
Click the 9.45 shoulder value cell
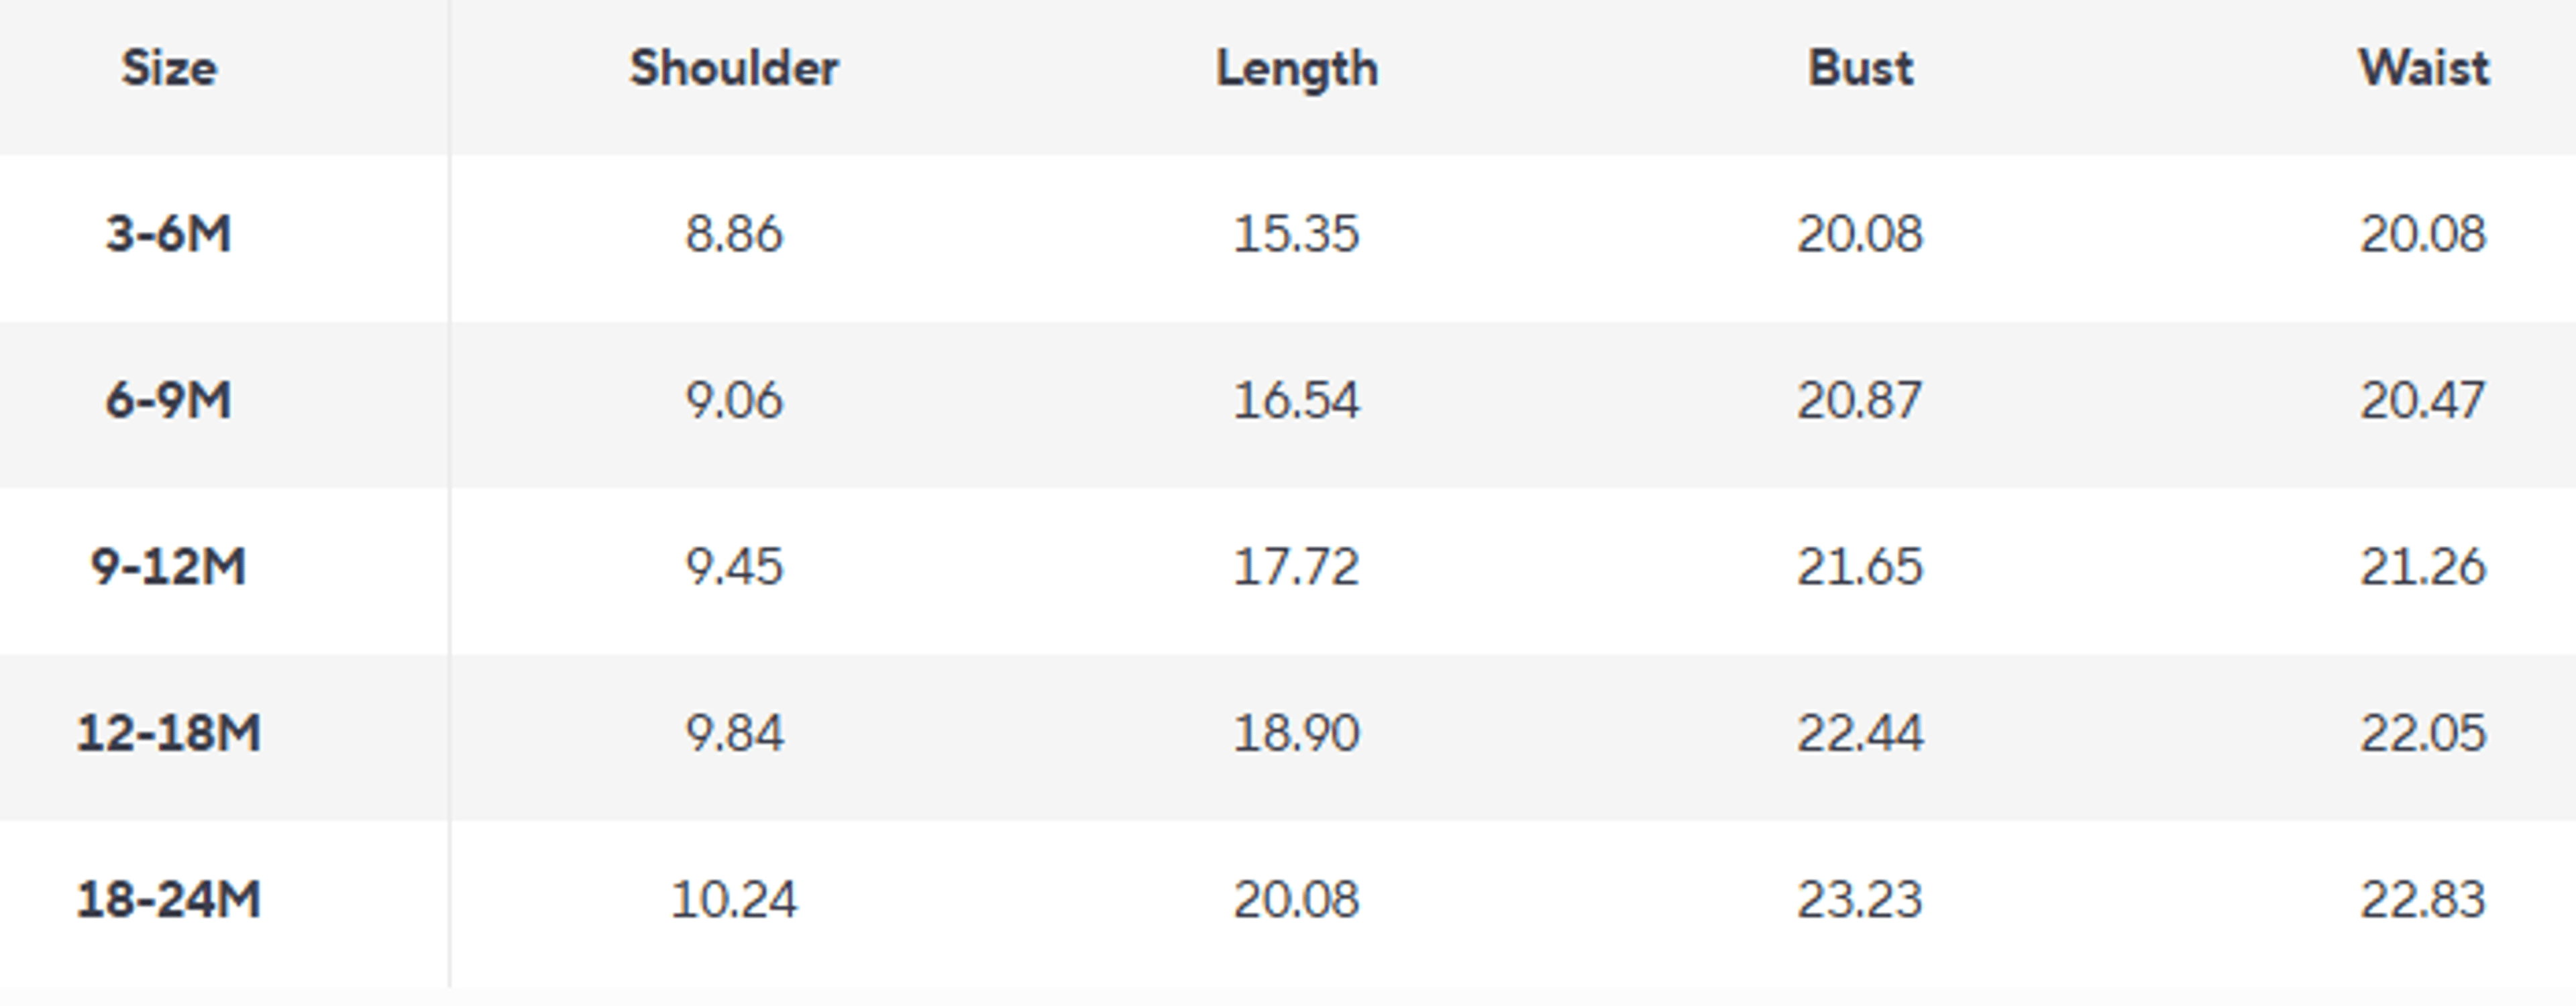tap(734, 567)
